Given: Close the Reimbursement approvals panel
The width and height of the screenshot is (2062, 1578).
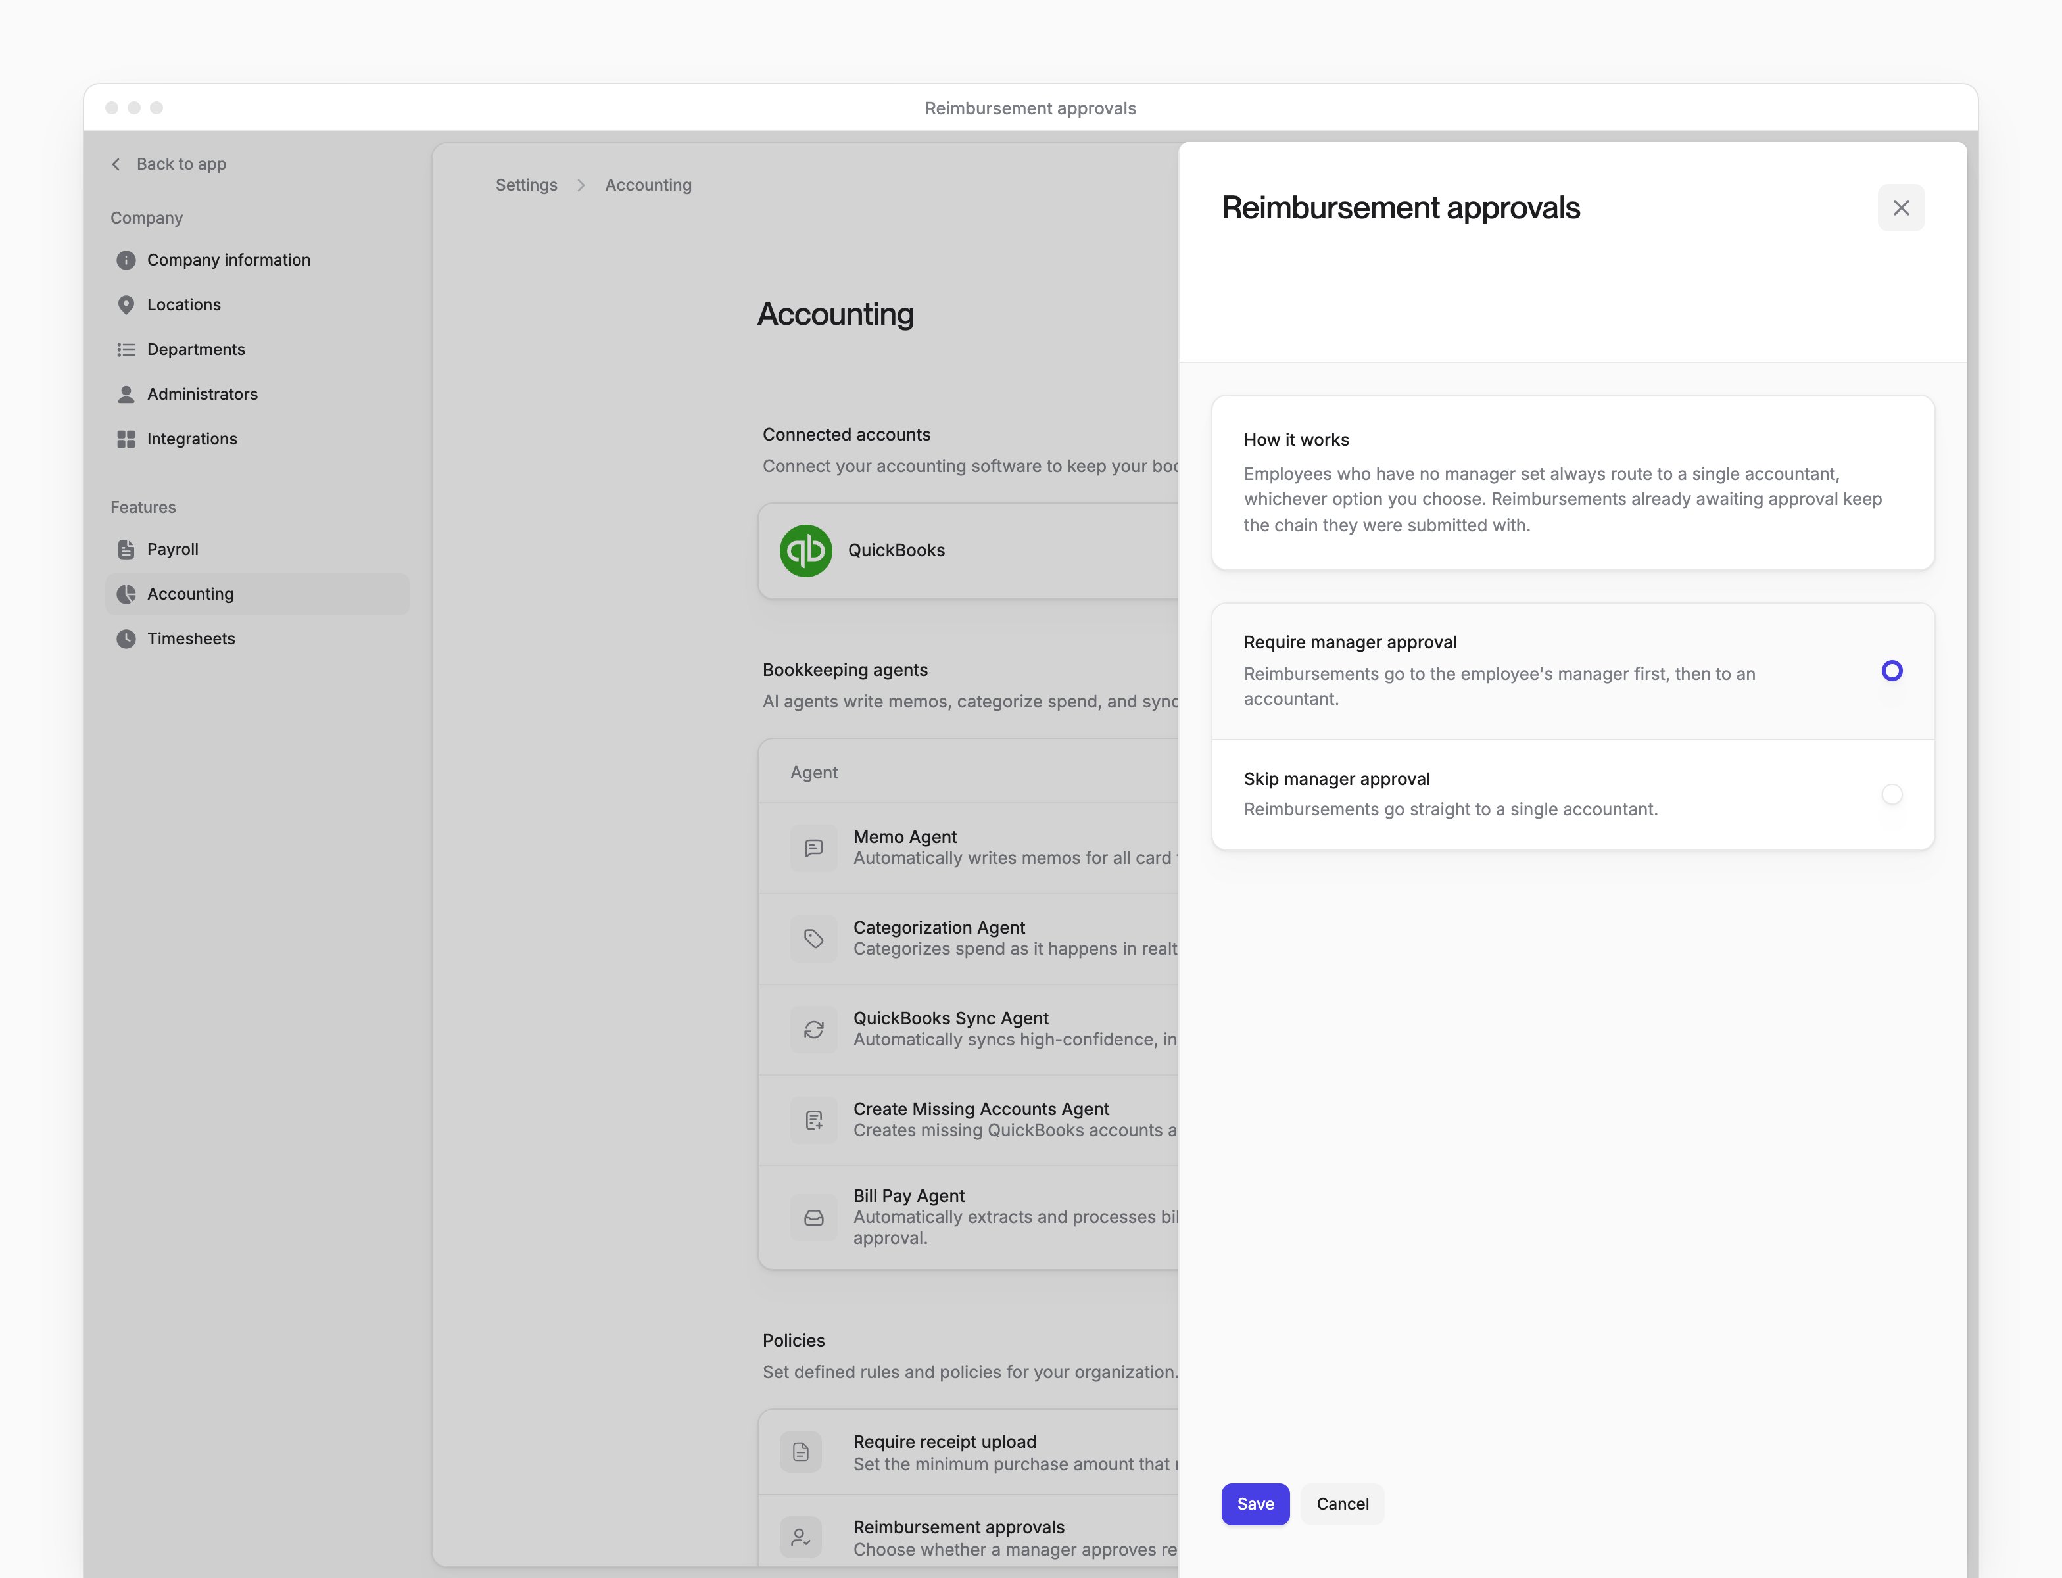Looking at the screenshot, I should (x=1900, y=208).
